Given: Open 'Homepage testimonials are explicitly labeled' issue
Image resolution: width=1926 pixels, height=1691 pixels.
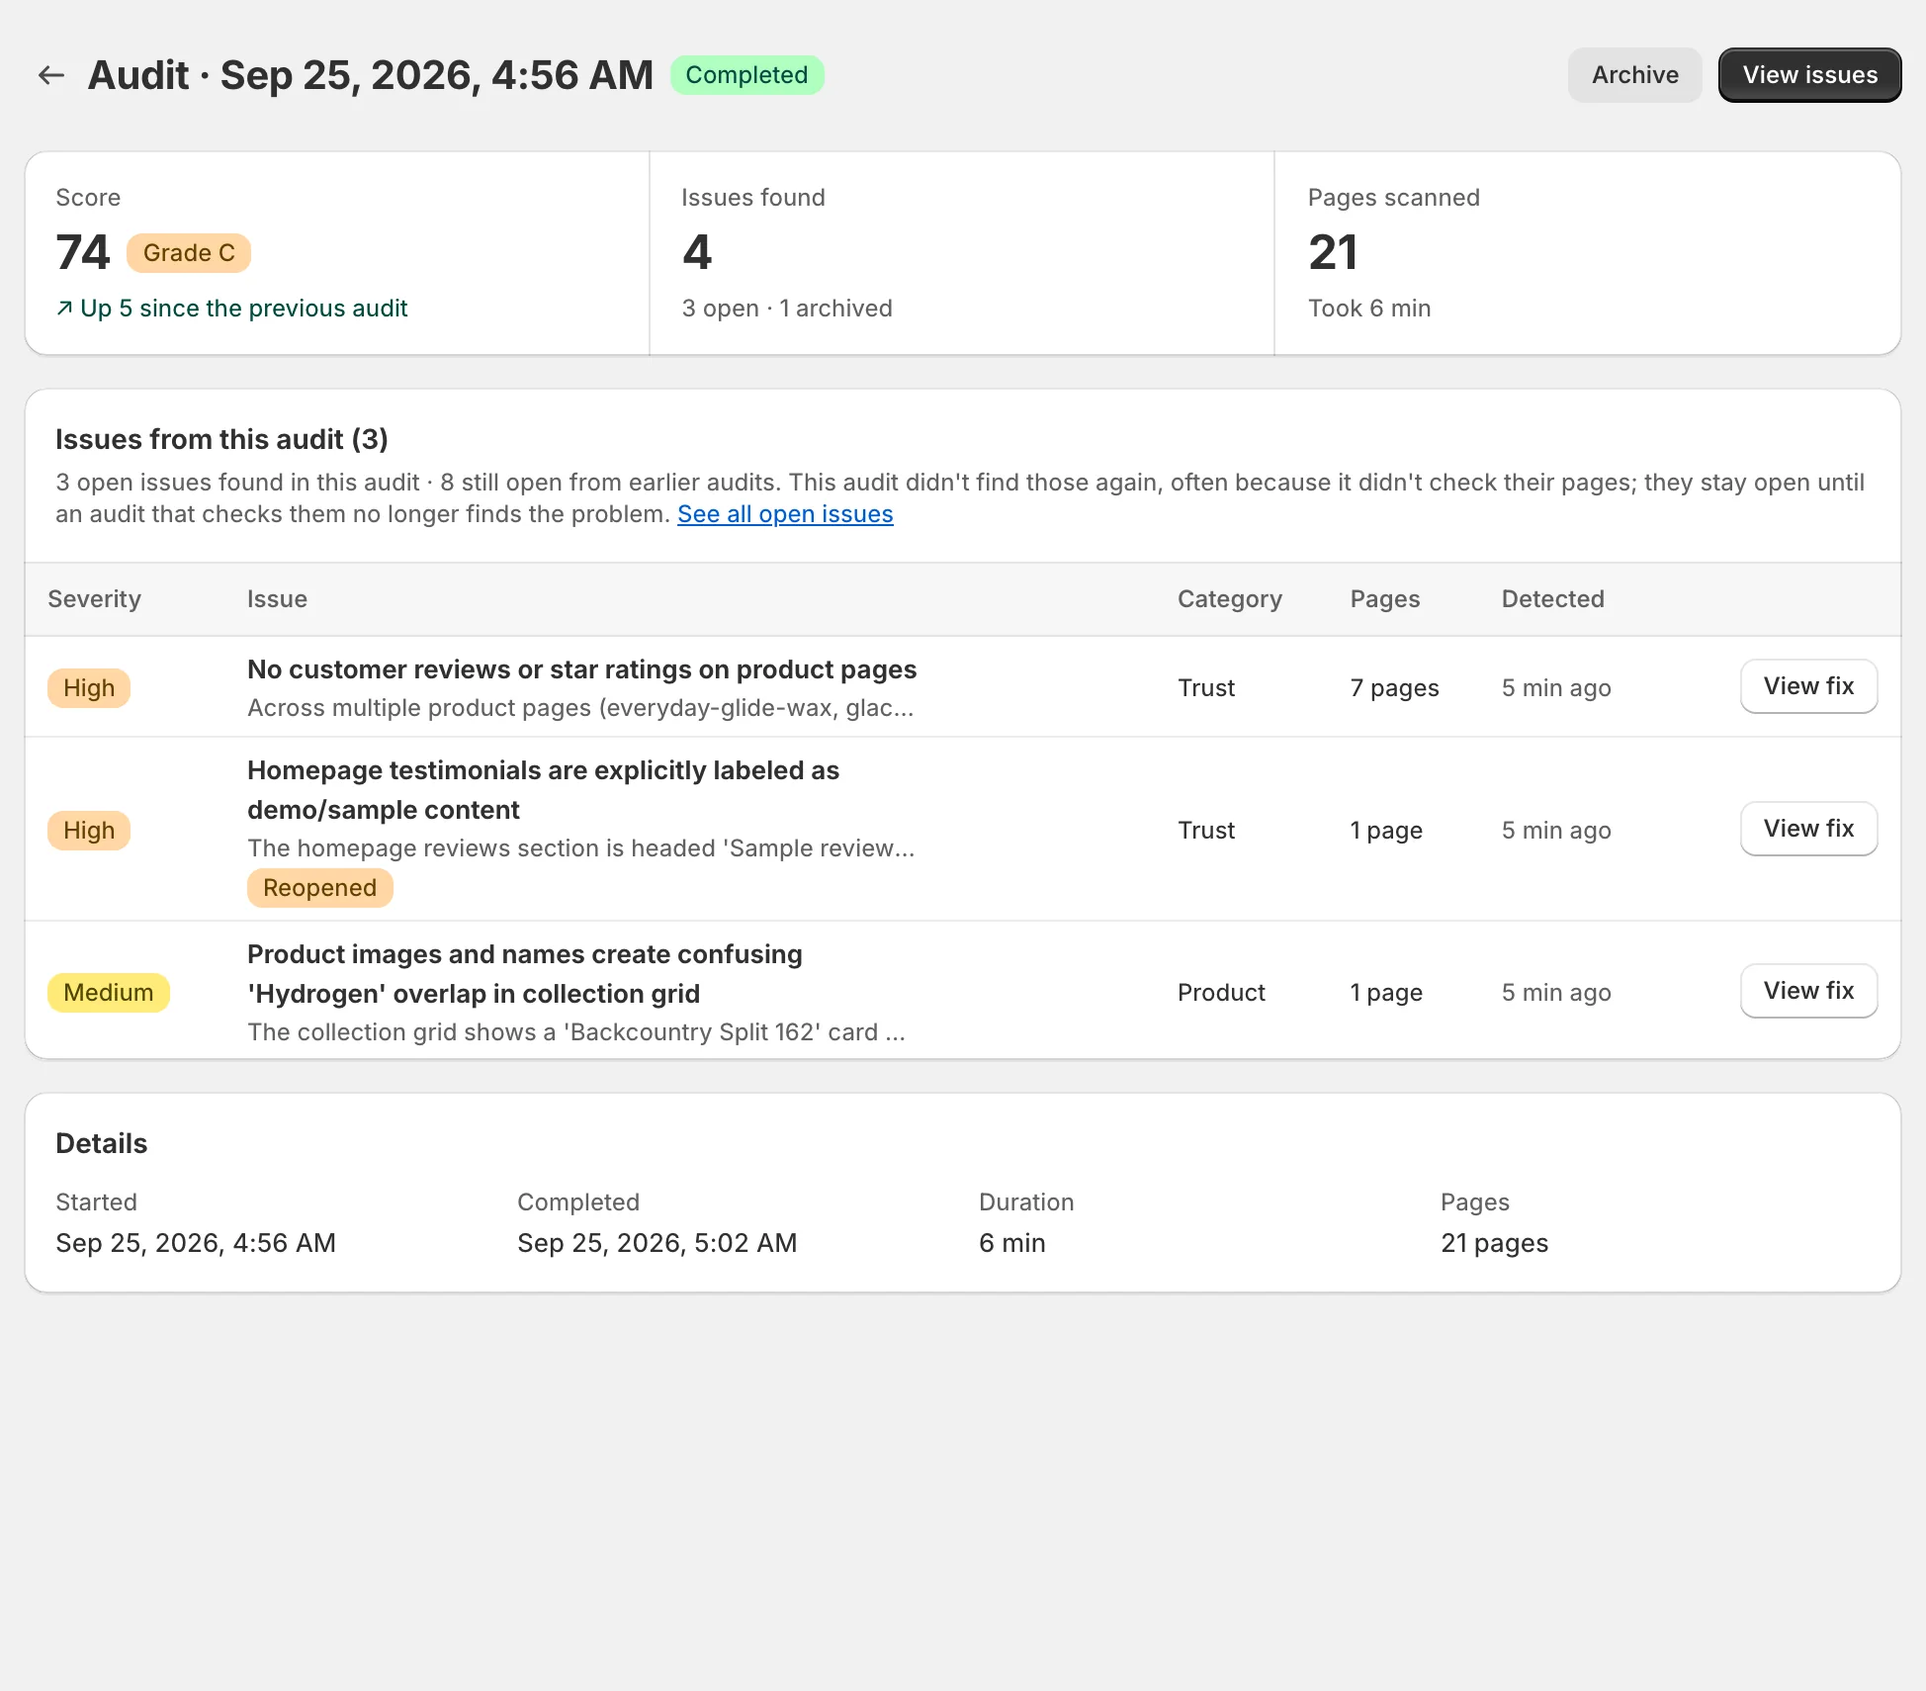Looking at the screenshot, I should point(543,790).
